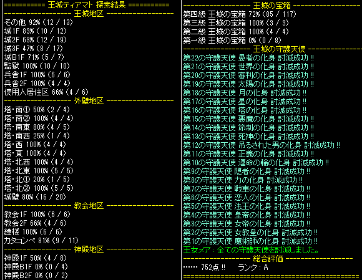This screenshot has height=280, width=362.
Task: Click the 第10の守護天使 運命の輪の化身 row
Action: (x=257, y=163)
